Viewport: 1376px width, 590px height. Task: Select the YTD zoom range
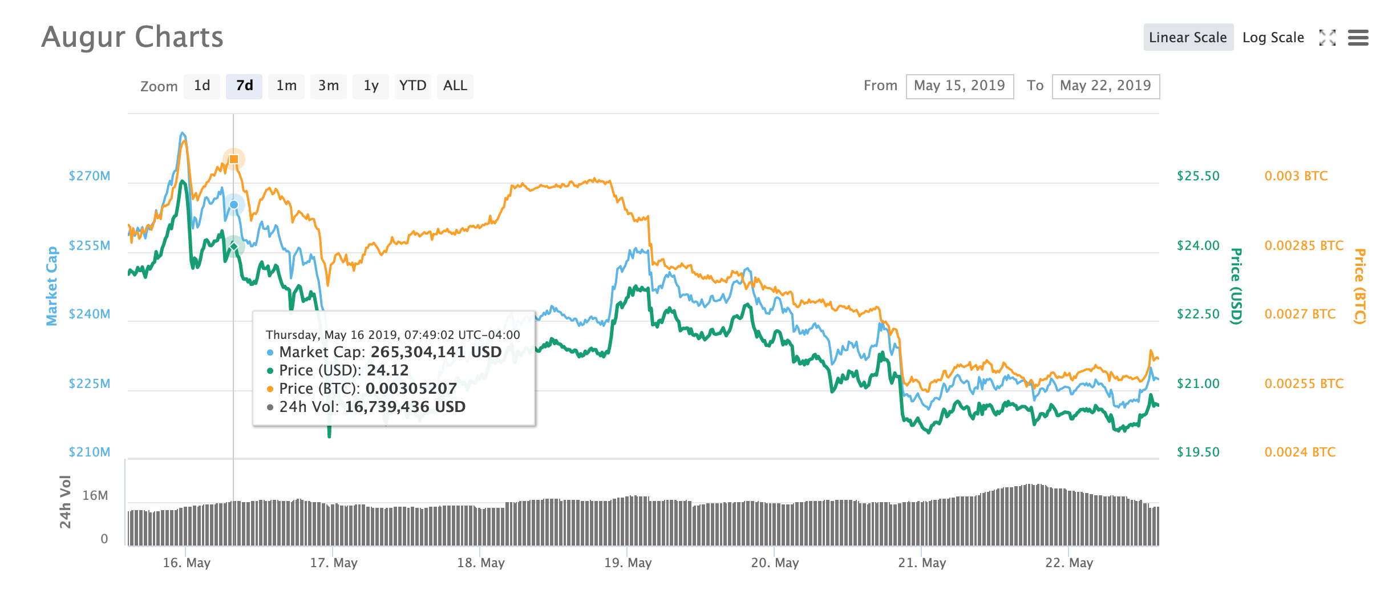(x=413, y=86)
